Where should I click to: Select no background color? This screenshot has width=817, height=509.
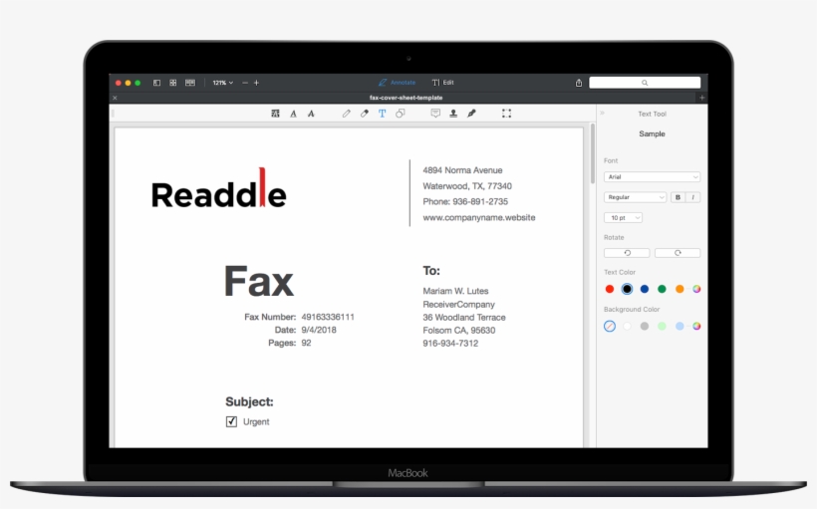(x=610, y=326)
